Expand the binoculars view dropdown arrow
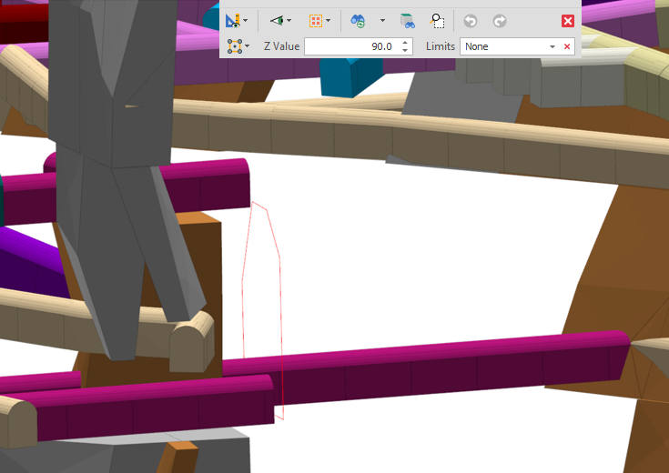The width and height of the screenshot is (669, 473). point(382,21)
